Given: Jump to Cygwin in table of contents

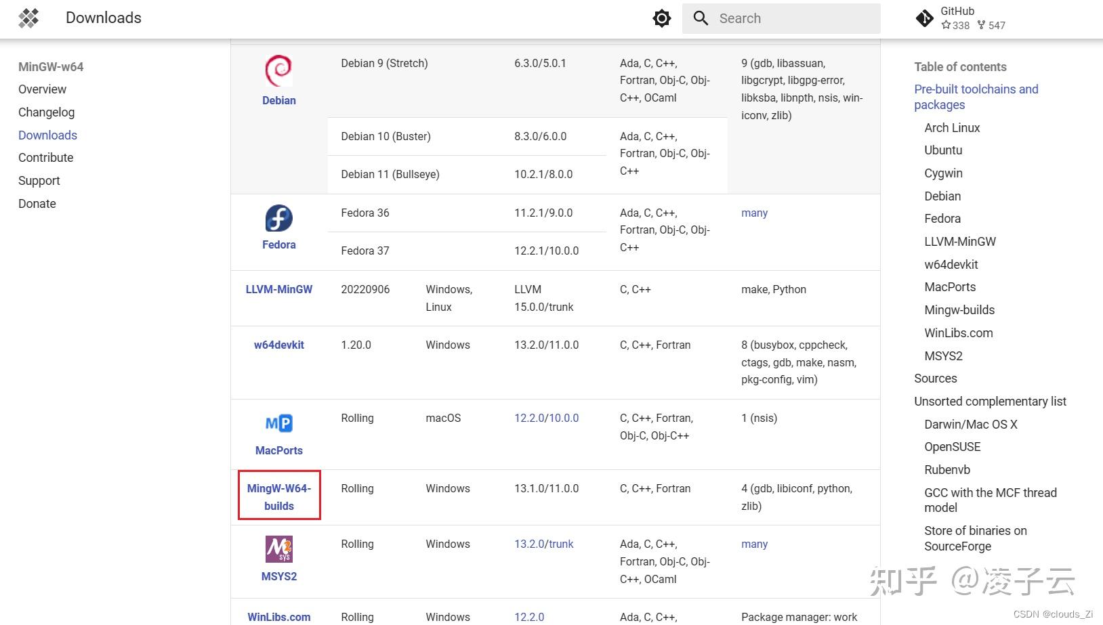Looking at the screenshot, I should 943,173.
